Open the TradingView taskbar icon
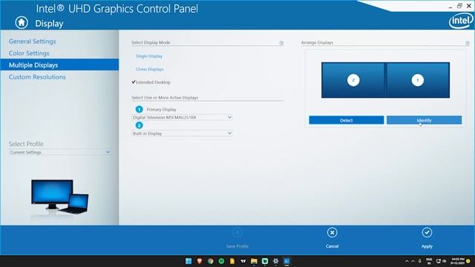 [x=243, y=261]
